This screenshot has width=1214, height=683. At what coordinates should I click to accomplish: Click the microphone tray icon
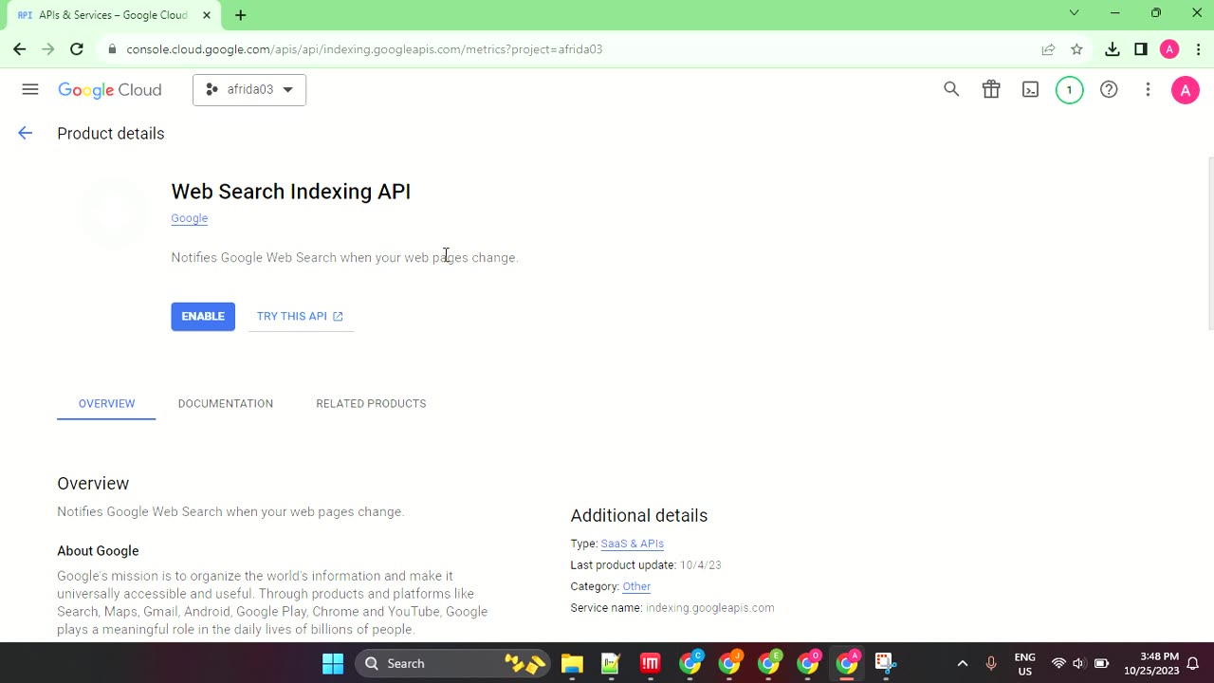pos(991,663)
